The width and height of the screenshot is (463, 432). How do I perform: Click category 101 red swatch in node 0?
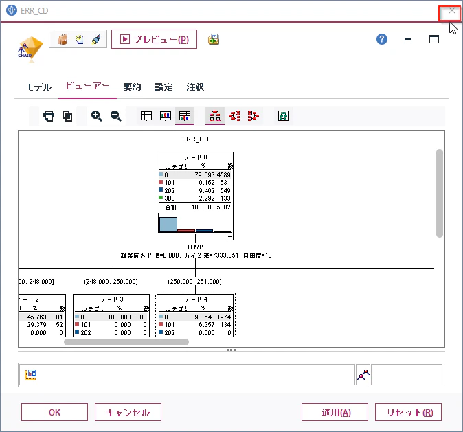161,182
